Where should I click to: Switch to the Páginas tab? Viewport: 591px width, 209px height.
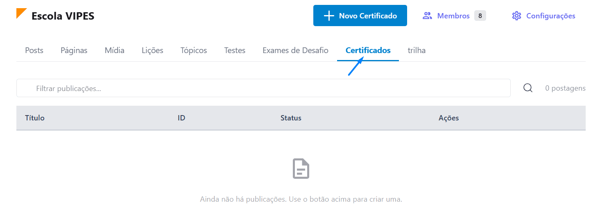pyautogui.click(x=74, y=51)
